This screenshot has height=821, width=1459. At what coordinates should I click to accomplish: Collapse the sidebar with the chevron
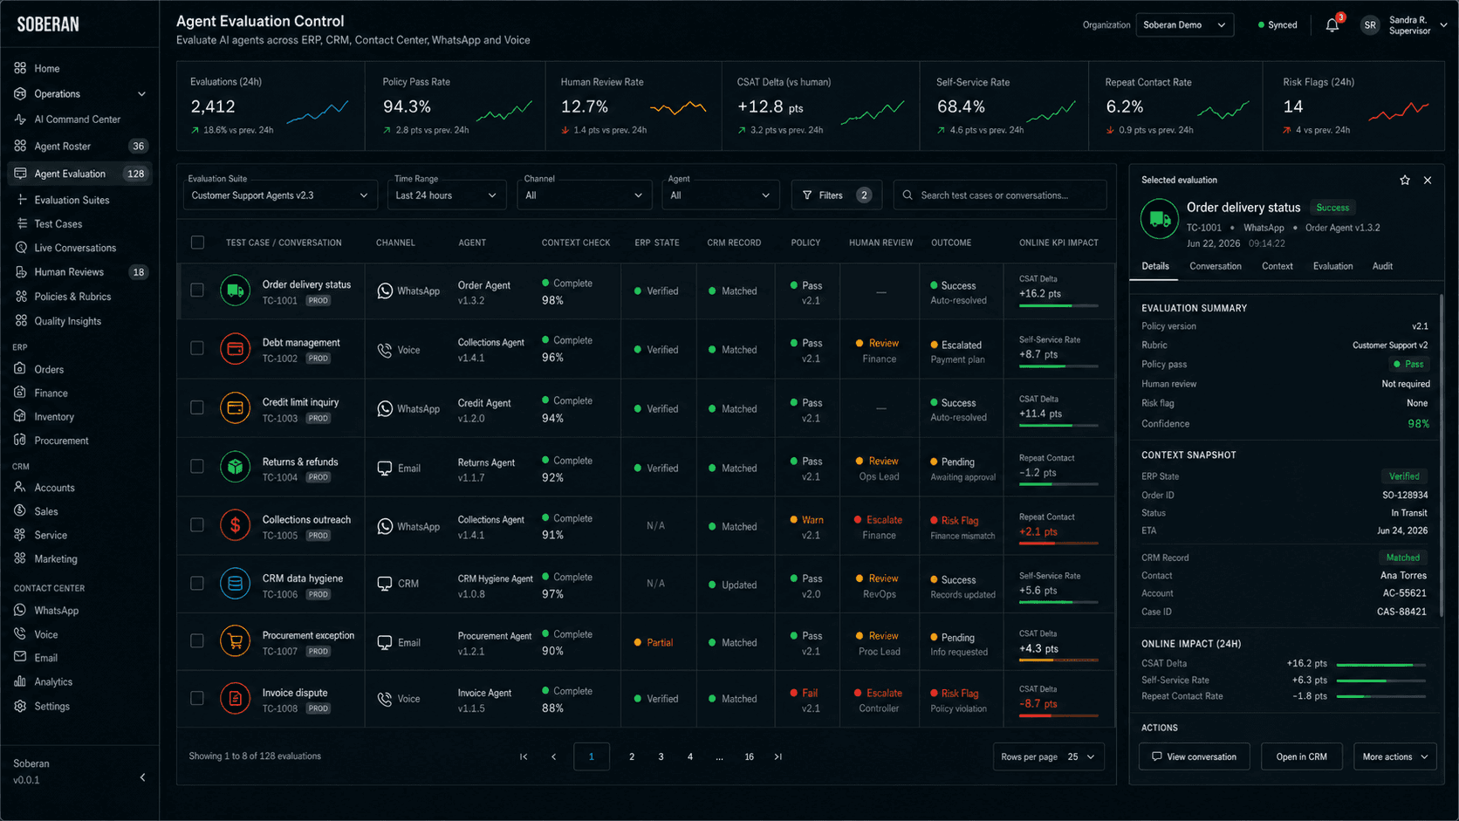point(142,777)
